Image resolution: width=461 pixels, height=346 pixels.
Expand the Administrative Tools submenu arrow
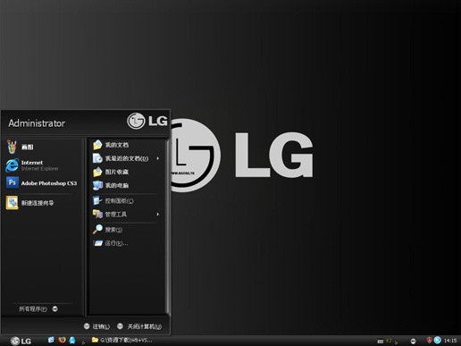pyautogui.click(x=158, y=215)
